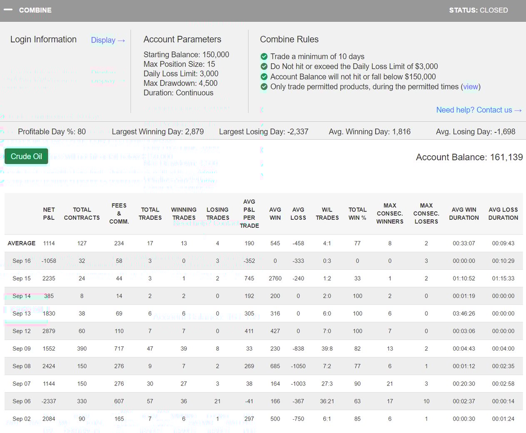This screenshot has width=526, height=433.
Task: Click the arrow icon after 'Display'
Action: (121, 40)
